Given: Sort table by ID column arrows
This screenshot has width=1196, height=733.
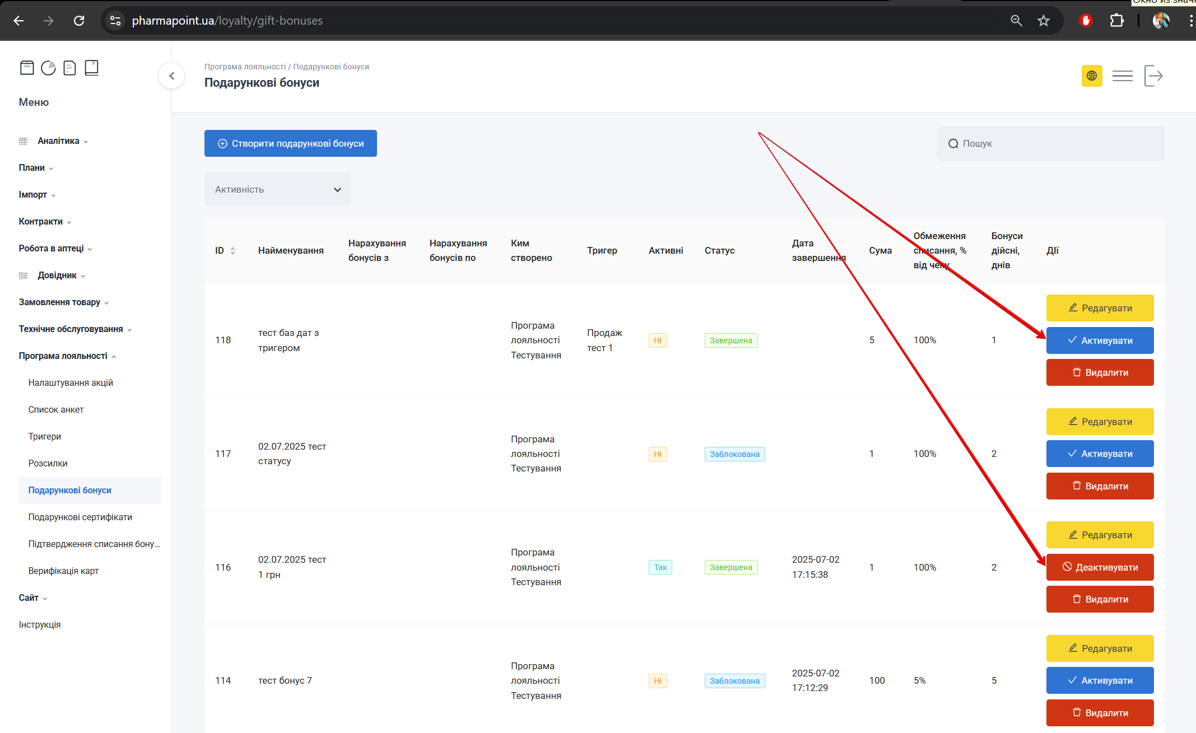Looking at the screenshot, I should (232, 251).
